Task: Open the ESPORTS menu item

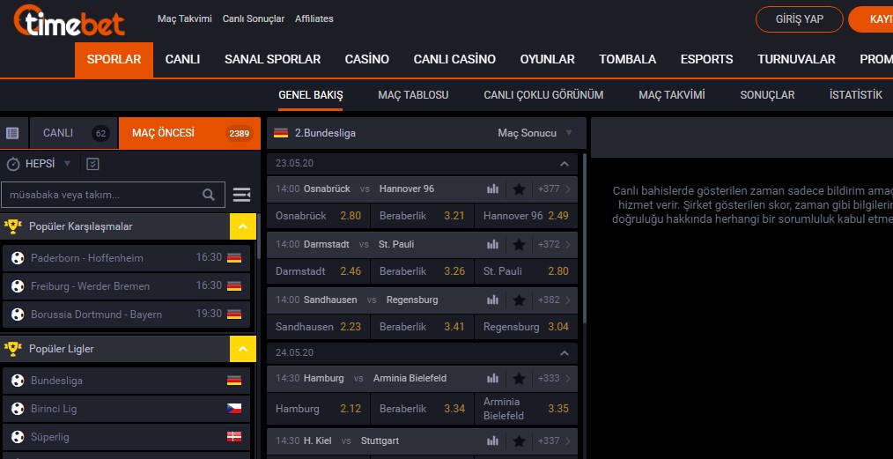Action: (707, 60)
